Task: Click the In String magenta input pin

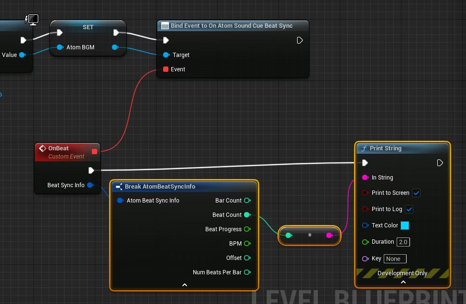Action: (x=365, y=178)
